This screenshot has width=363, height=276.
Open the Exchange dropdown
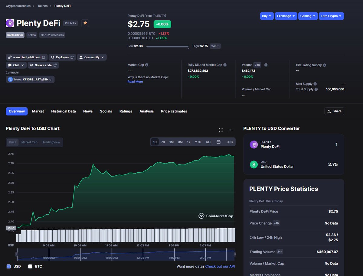pos(286,16)
